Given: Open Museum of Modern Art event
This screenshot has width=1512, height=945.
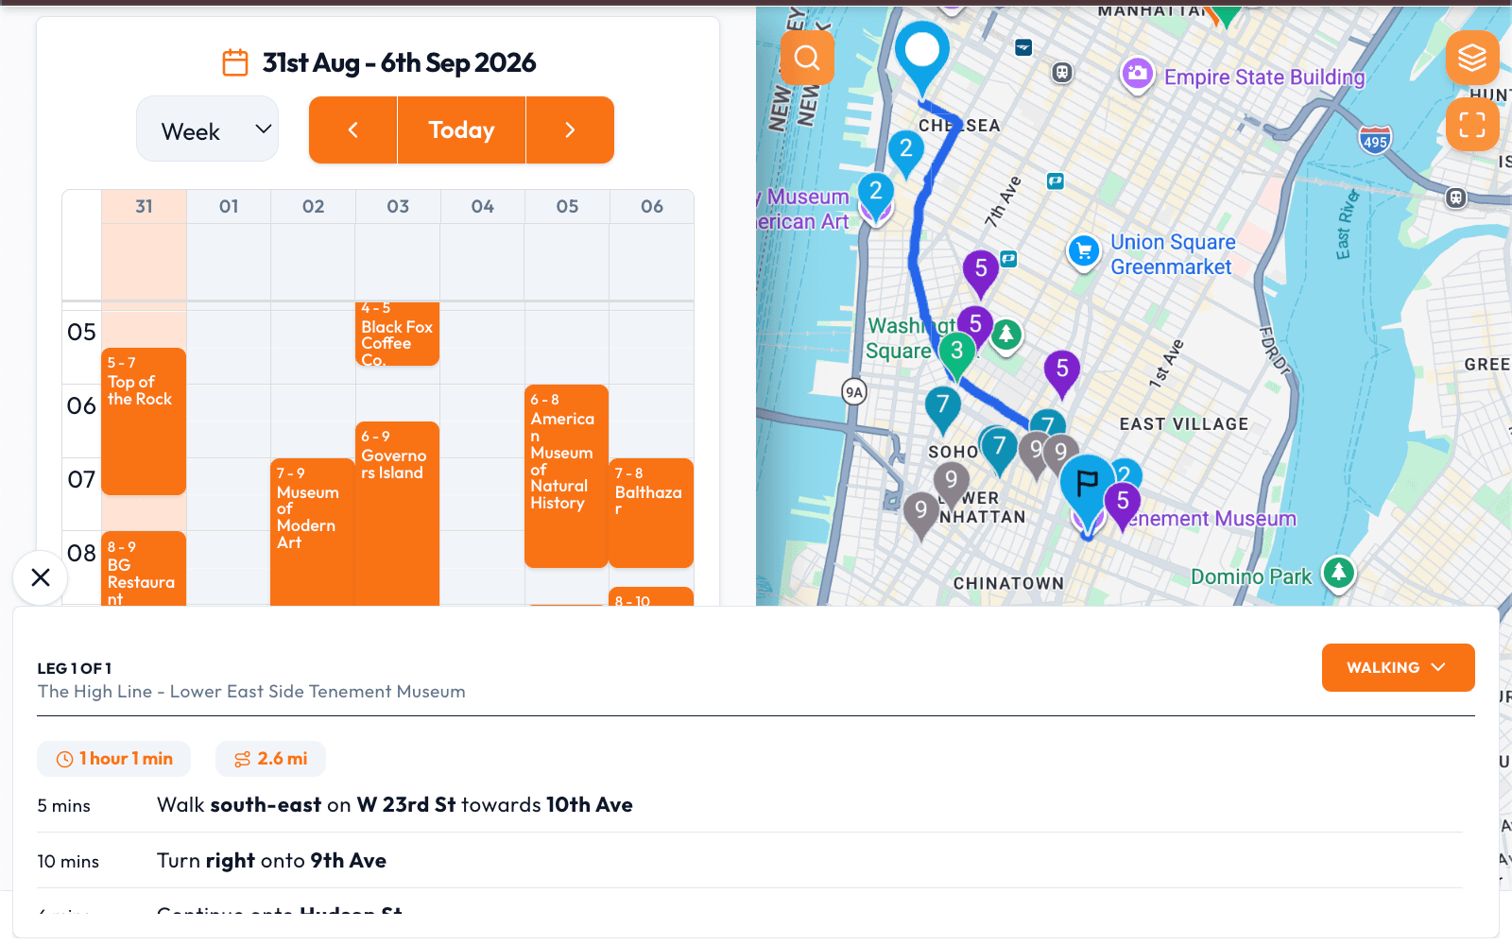Looking at the screenshot, I should coord(312,532).
